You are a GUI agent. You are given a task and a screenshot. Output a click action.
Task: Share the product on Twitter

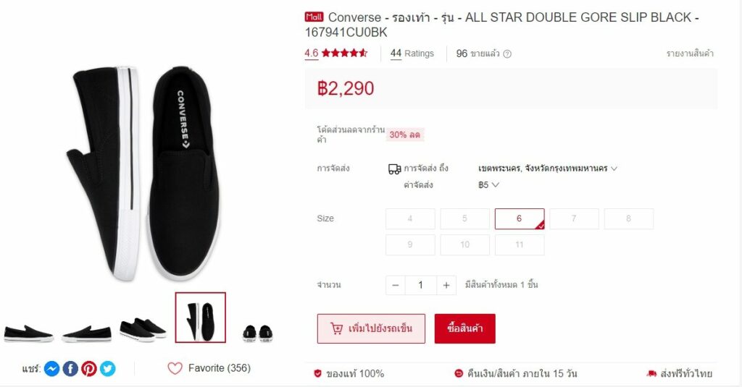107,369
